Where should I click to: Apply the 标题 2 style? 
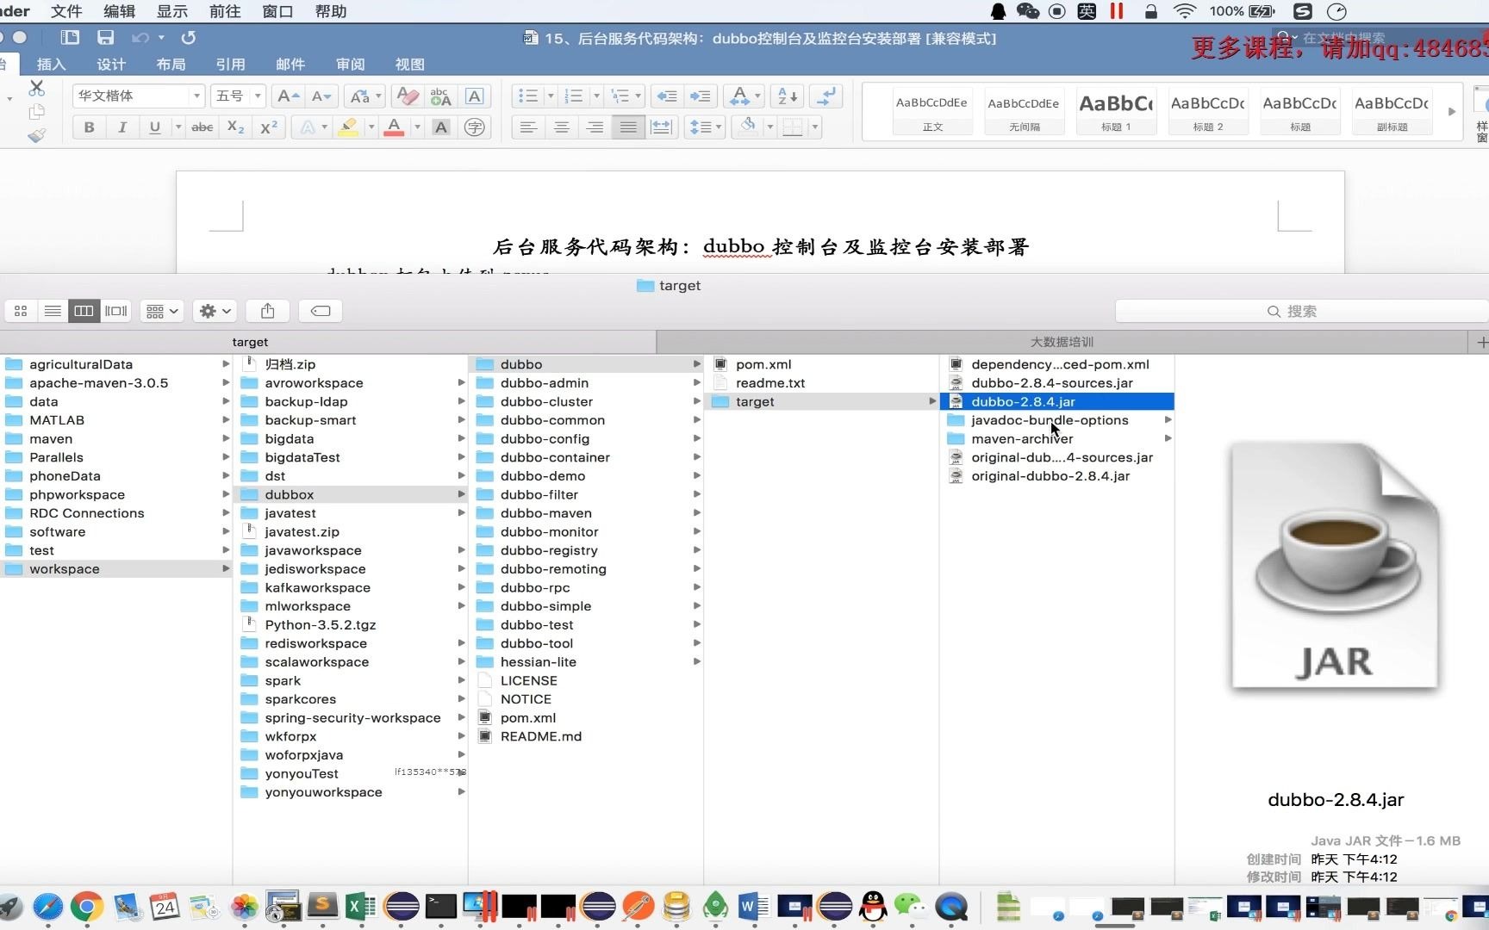pos(1208,111)
